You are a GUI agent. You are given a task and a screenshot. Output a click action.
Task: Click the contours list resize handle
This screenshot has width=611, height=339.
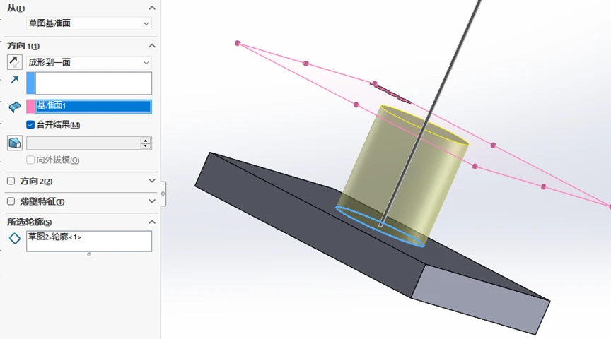(89, 254)
